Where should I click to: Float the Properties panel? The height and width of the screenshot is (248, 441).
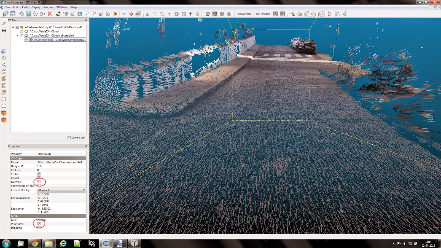86,146
